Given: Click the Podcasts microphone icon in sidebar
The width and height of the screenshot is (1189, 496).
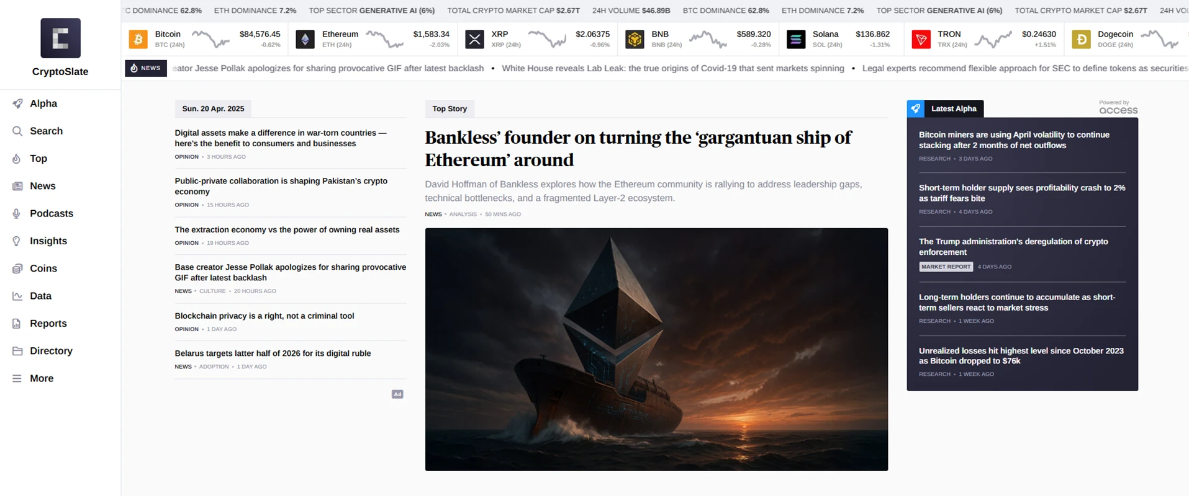Looking at the screenshot, I should (x=17, y=213).
